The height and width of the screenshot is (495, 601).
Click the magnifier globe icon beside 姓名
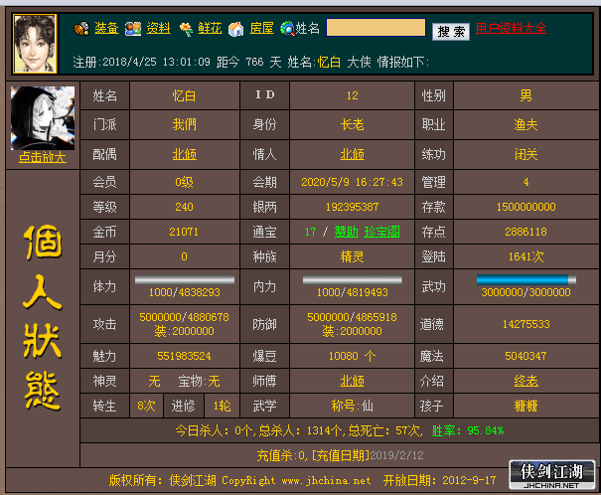pyautogui.click(x=287, y=29)
